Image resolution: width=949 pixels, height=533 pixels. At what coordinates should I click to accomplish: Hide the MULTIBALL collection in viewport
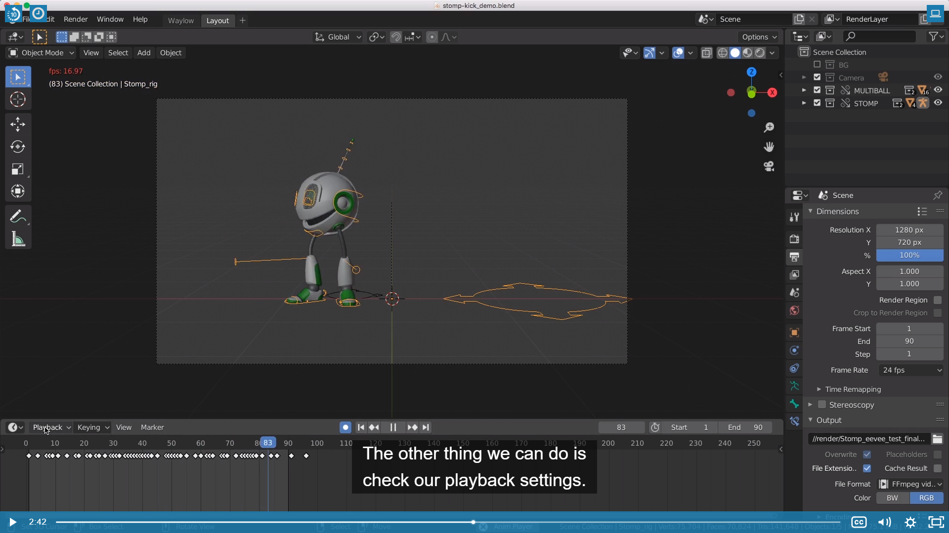(938, 90)
